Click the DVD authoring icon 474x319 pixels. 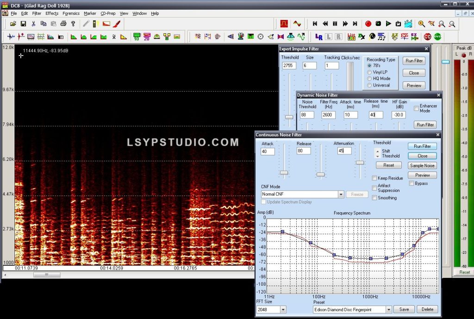click(437, 37)
